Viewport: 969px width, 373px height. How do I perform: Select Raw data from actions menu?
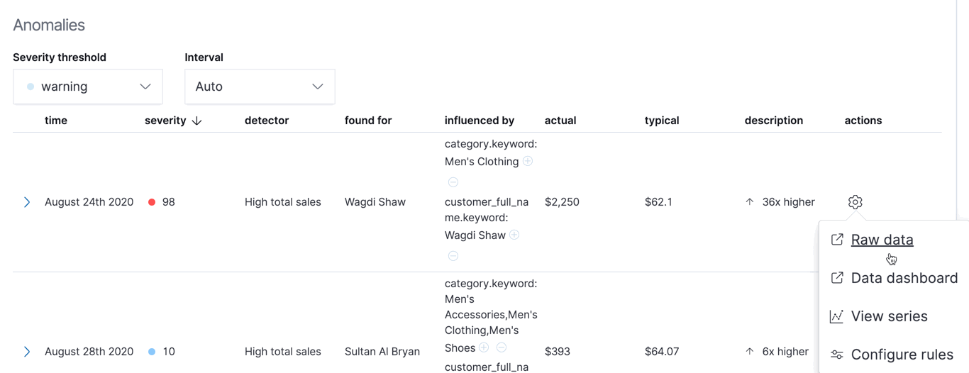pyautogui.click(x=882, y=240)
